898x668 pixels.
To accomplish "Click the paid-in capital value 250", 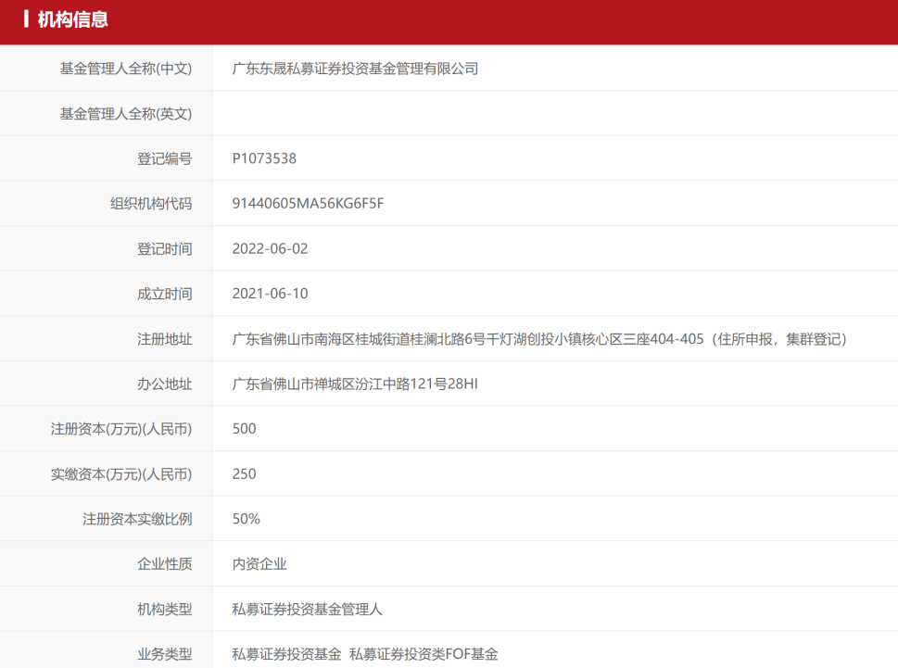I will point(244,473).
